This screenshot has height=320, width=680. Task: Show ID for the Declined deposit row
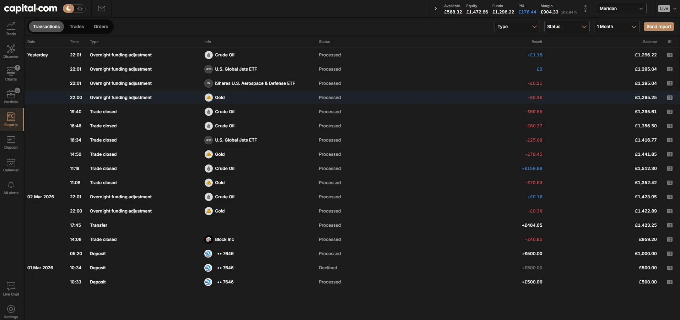pyautogui.click(x=670, y=268)
